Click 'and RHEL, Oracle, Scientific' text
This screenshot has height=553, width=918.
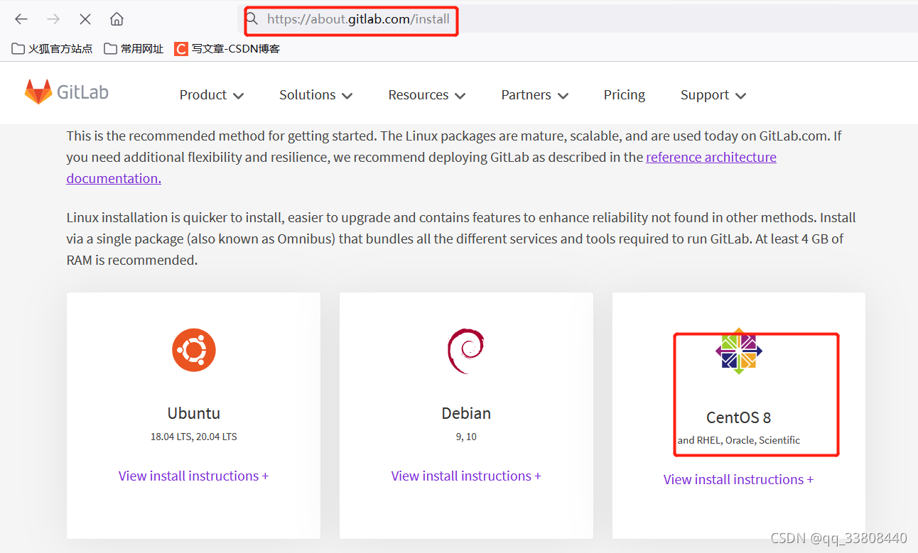(739, 440)
